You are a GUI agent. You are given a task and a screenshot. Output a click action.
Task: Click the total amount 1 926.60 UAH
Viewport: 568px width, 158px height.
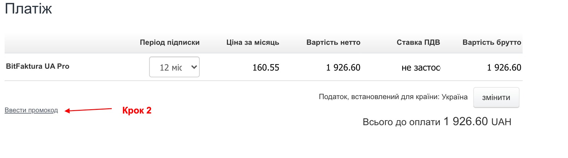point(477,122)
